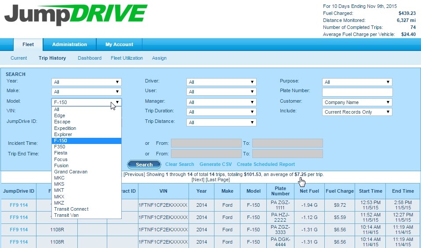
Task: Choose Fusion in Model list
Action: [x=87, y=165]
